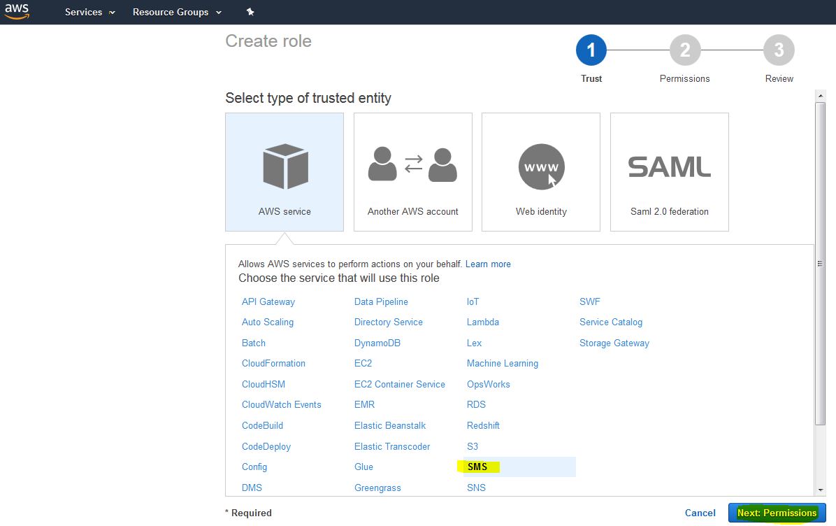Viewport: 836px width, 526px height.
Task: Choose EC2 as the service
Action: pyautogui.click(x=363, y=364)
